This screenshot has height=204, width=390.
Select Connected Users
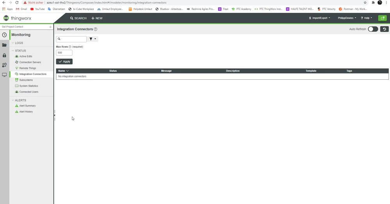click(28, 92)
